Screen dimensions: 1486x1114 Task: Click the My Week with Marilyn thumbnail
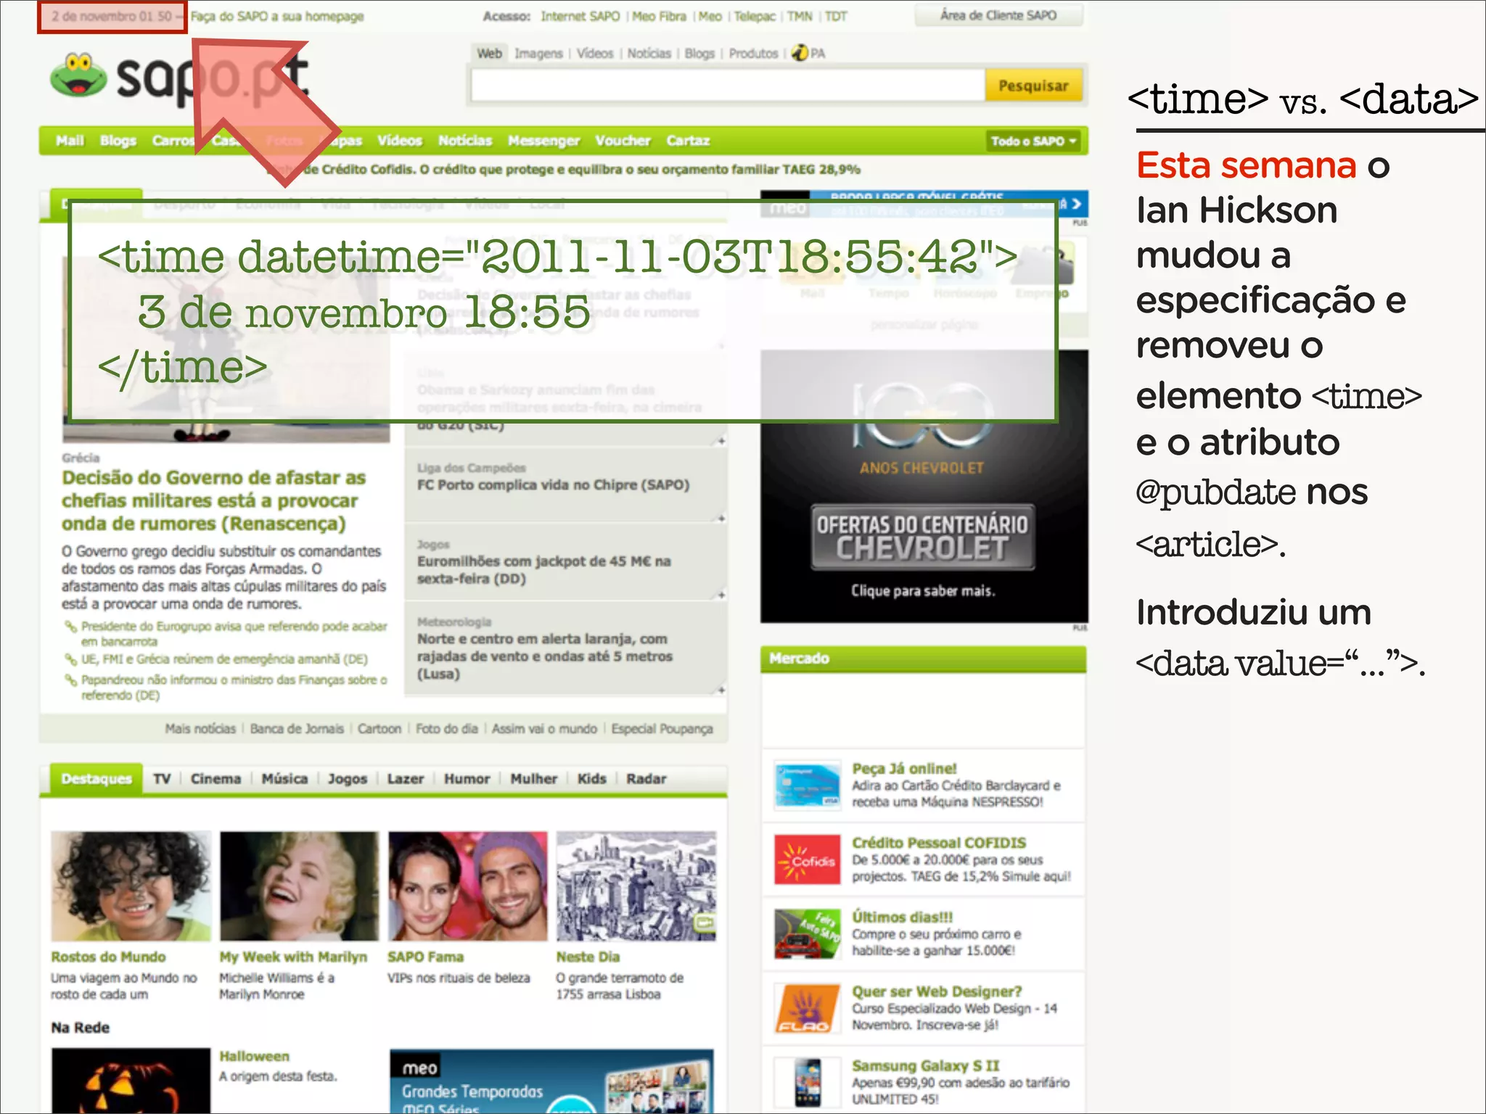[299, 886]
